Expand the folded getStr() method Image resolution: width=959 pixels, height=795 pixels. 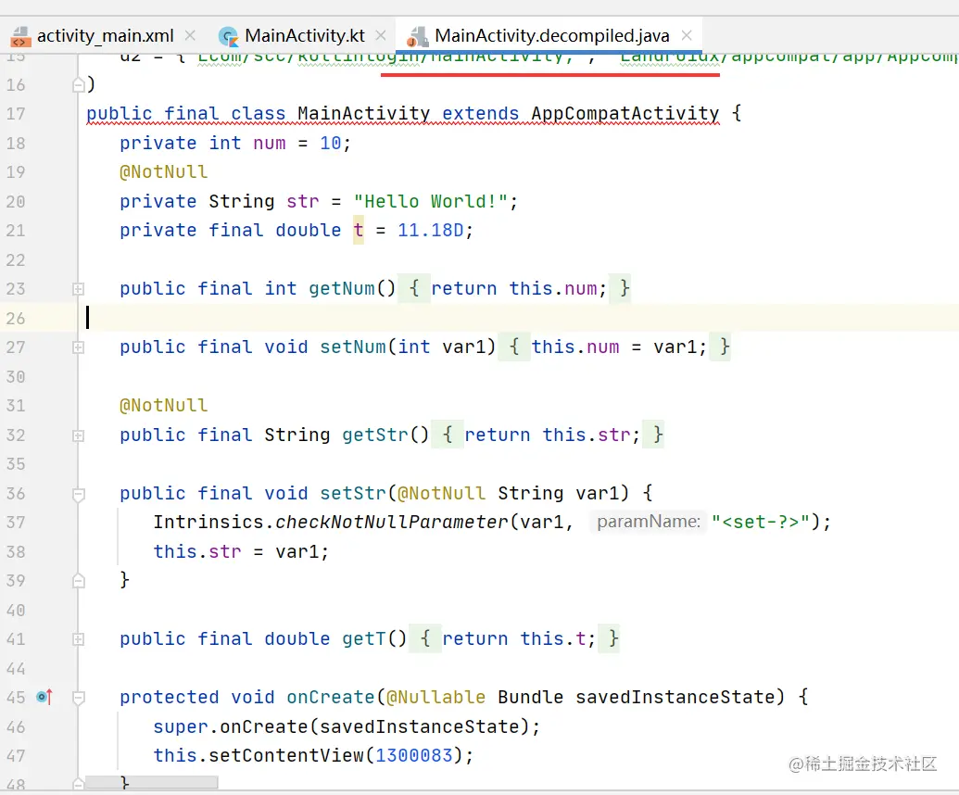78,435
